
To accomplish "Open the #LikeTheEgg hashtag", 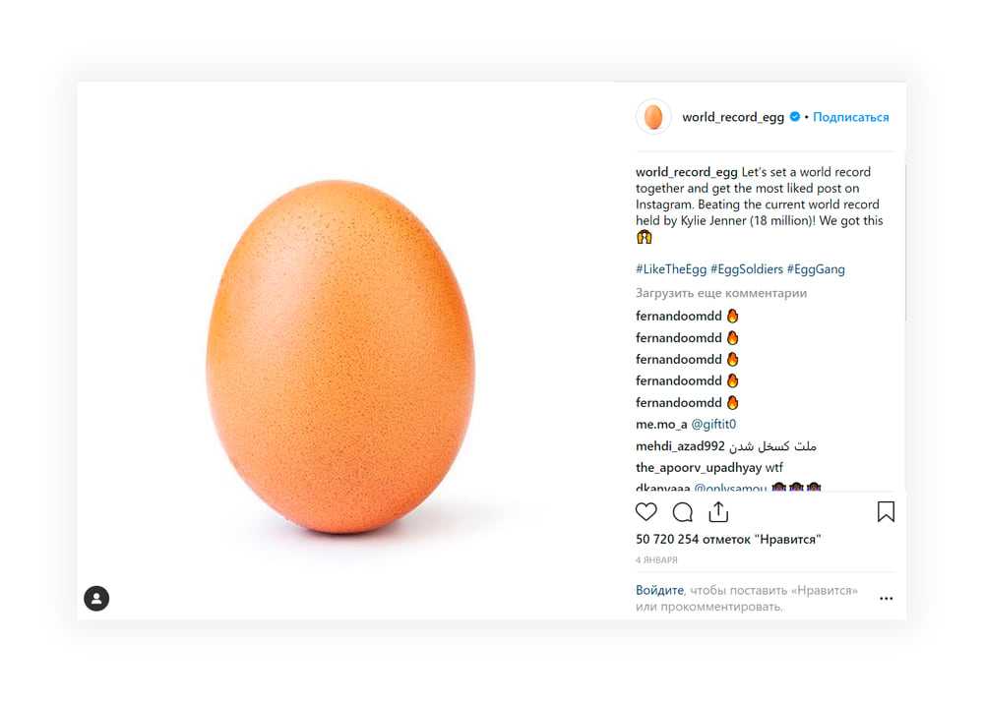I will tap(670, 269).
